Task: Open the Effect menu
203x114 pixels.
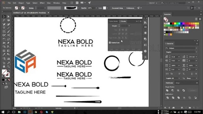Action: 42,3
